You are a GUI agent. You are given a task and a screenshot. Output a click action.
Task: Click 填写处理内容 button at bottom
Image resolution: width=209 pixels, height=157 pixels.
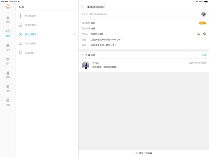click(x=144, y=153)
